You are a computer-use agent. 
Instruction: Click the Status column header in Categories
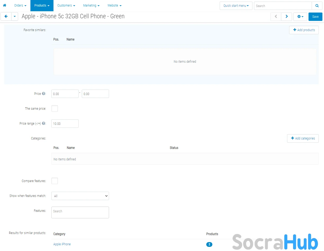tap(174, 148)
